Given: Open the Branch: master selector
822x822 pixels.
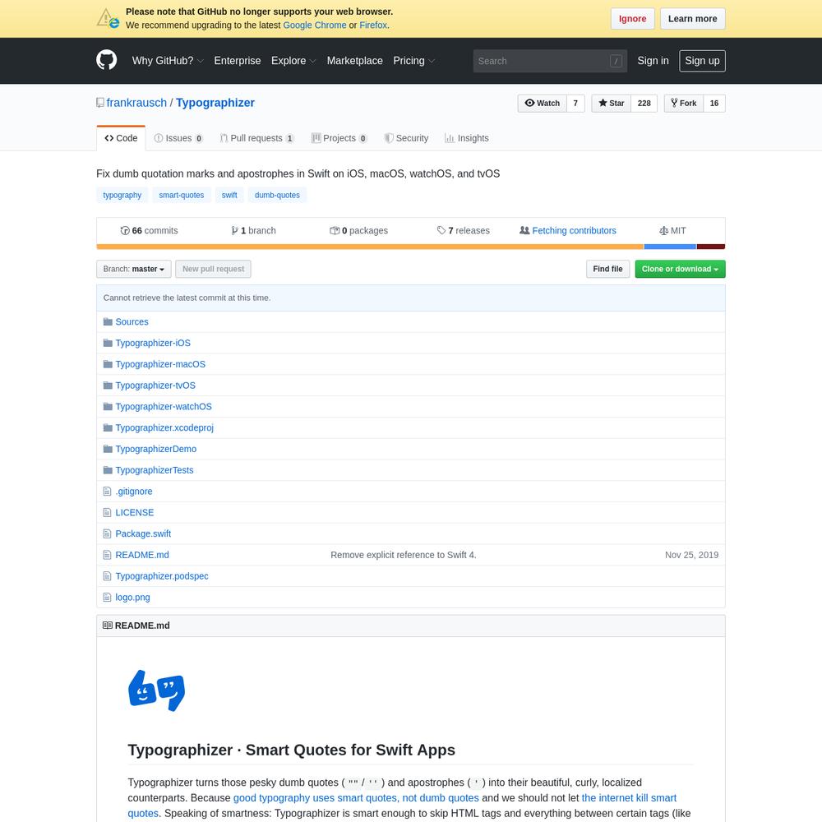Looking at the screenshot, I should tap(134, 269).
